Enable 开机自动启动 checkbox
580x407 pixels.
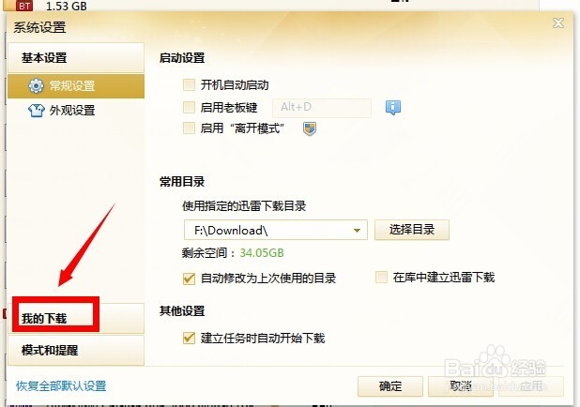pyautogui.click(x=189, y=84)
